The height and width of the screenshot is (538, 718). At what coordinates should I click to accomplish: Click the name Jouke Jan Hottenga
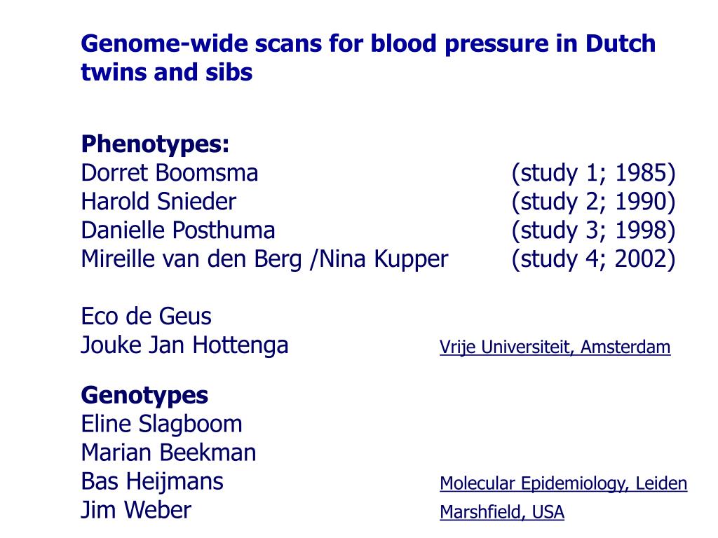[x=184, y=345]
